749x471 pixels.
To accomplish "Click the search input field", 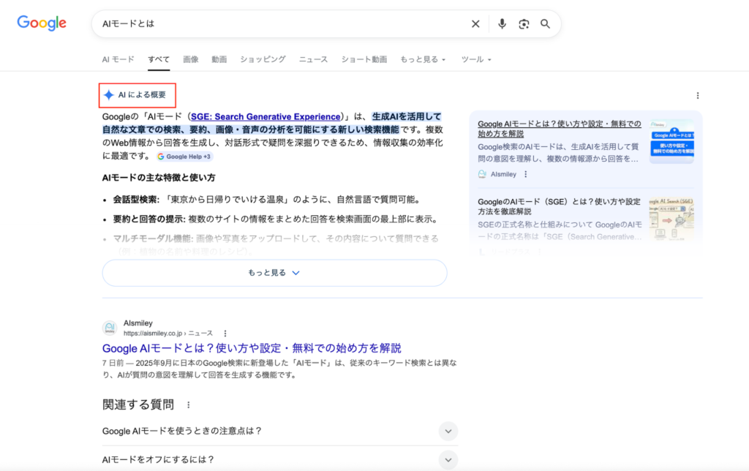I will point(278,24).
